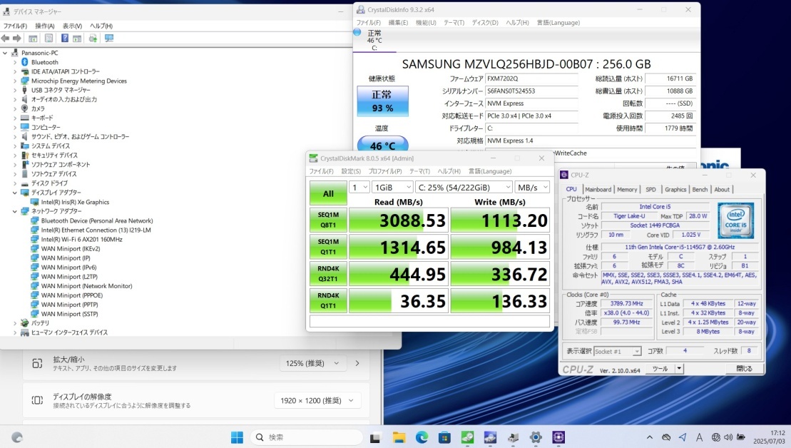Open the arrow beside ツール button in CPU-Z
This screenshot has width=791, height=448.
679,369
